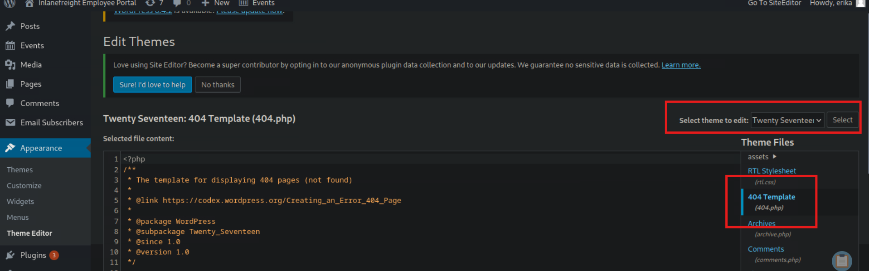Click the WordPress logo in admin bar
The width and height of the screenshot is (869, 271).
[x=10, y=3]
